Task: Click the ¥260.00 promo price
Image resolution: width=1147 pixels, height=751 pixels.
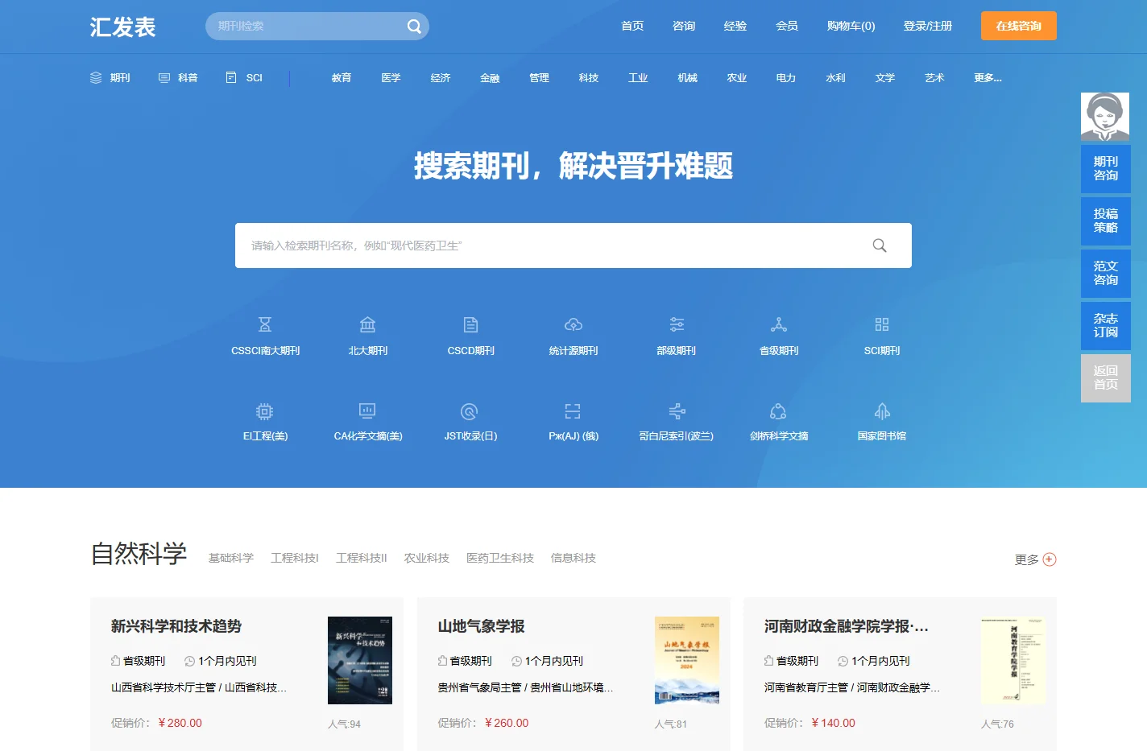Action: click(x=507, y=723)
